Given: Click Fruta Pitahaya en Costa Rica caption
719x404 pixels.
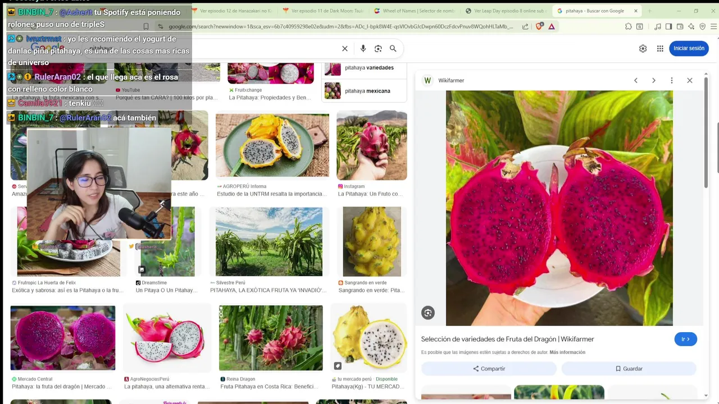Looking at the screenshot, I should click(x=270, y=387).
